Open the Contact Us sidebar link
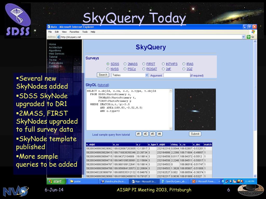This screenshot has width=266, height=199. 55,66
